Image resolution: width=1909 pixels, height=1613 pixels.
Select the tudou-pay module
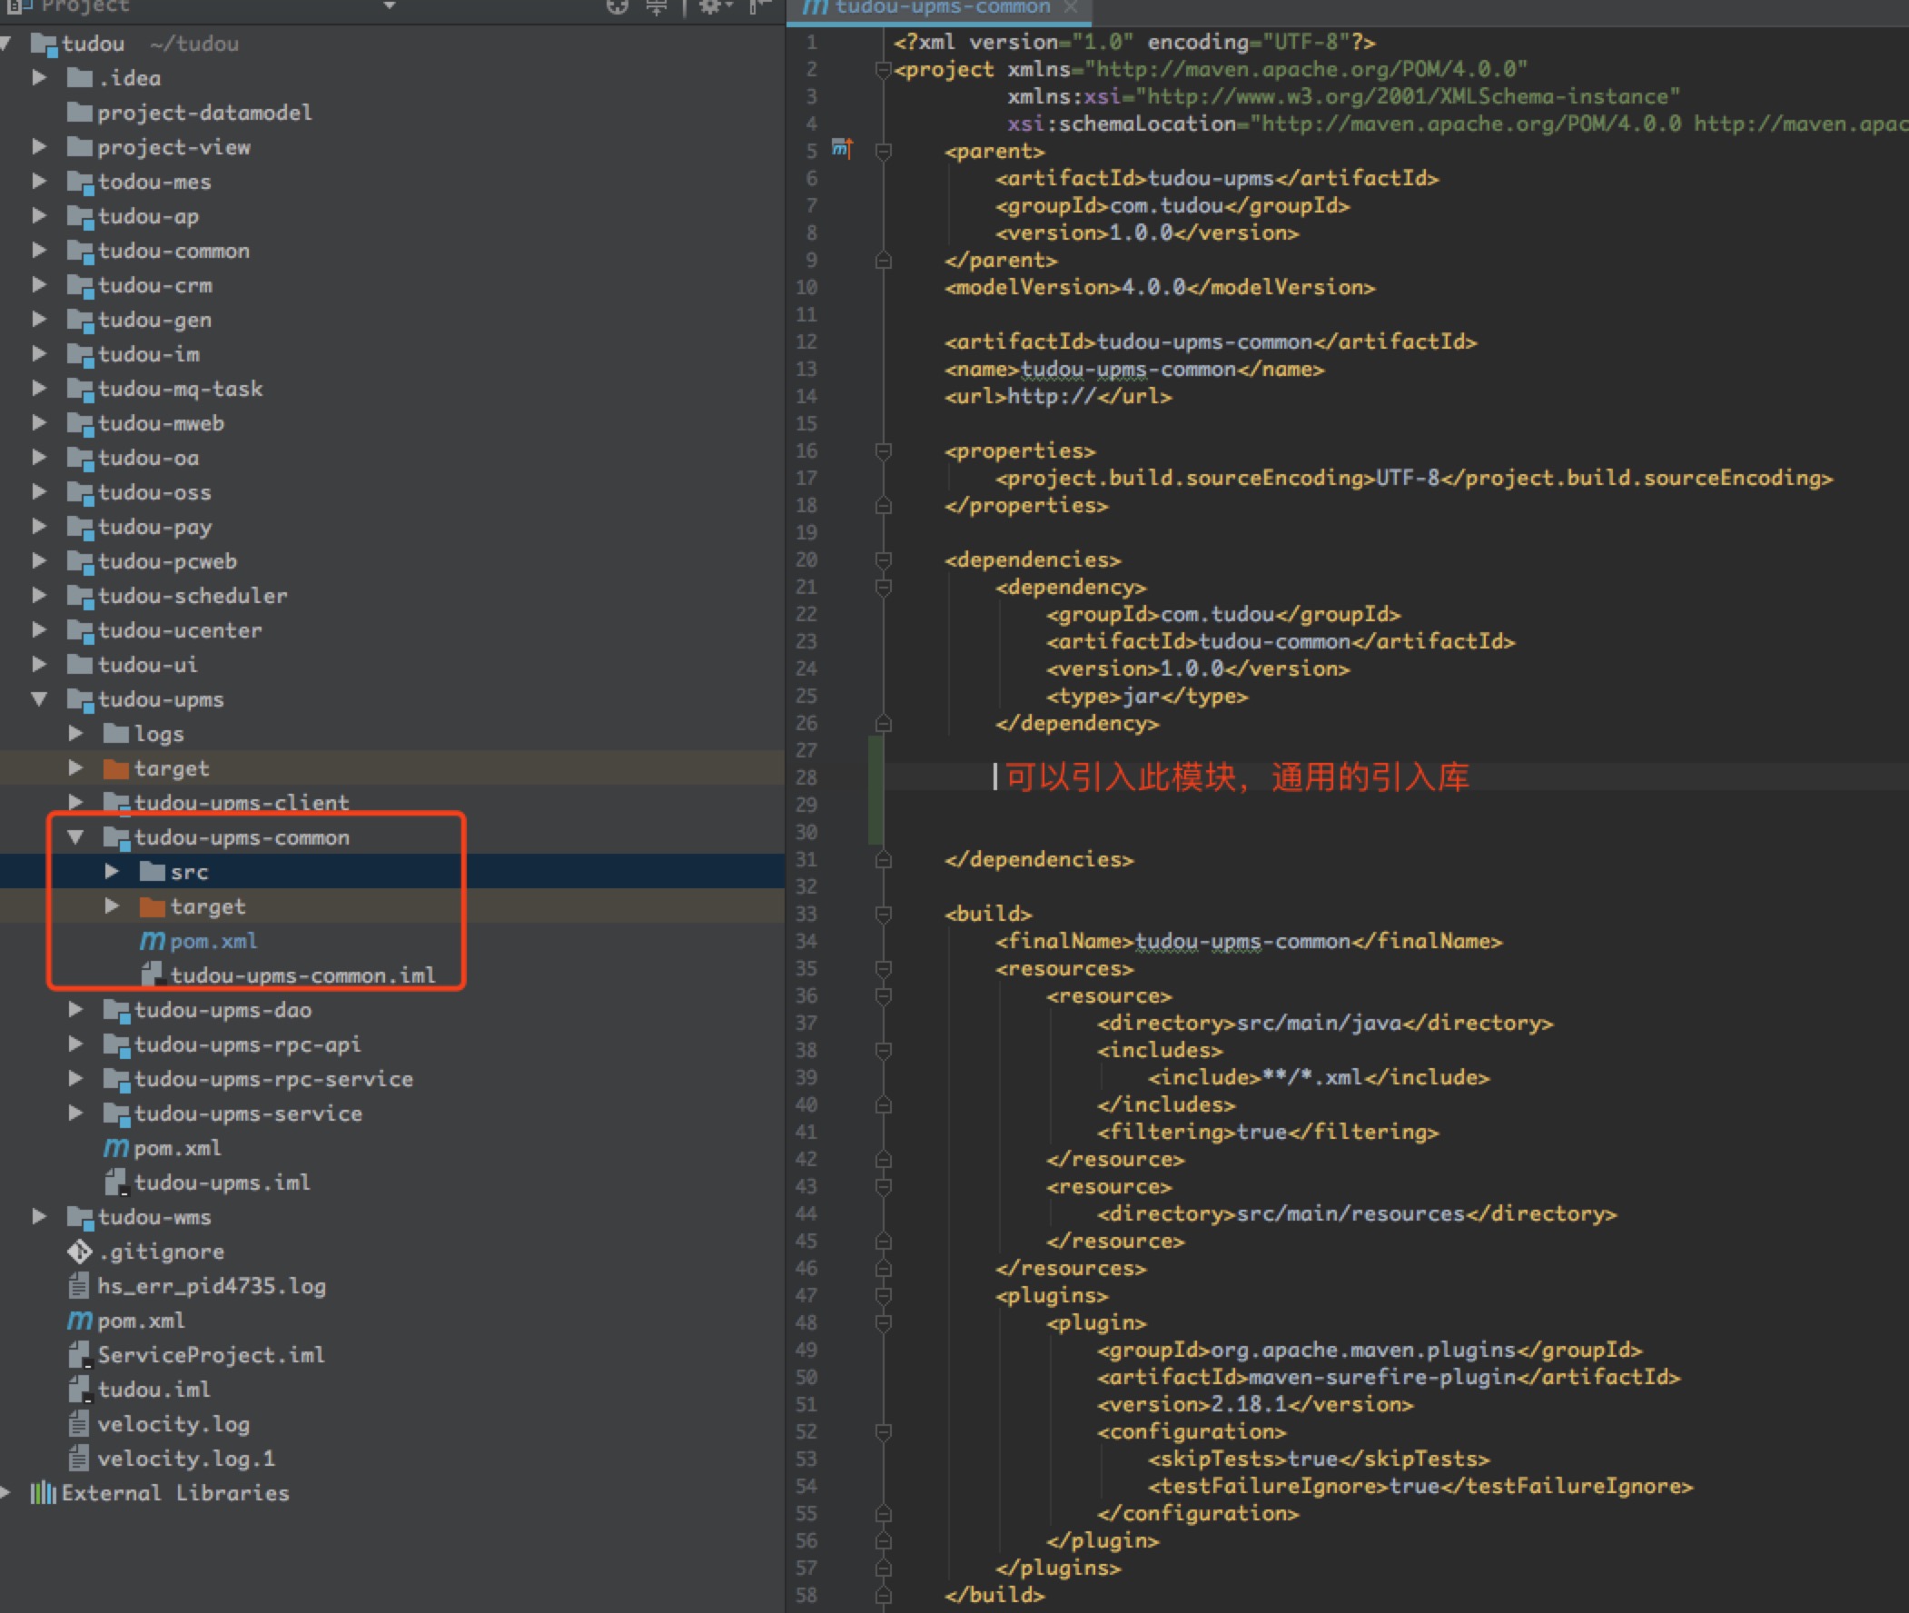pyautogui.click(x=154, y=527)
